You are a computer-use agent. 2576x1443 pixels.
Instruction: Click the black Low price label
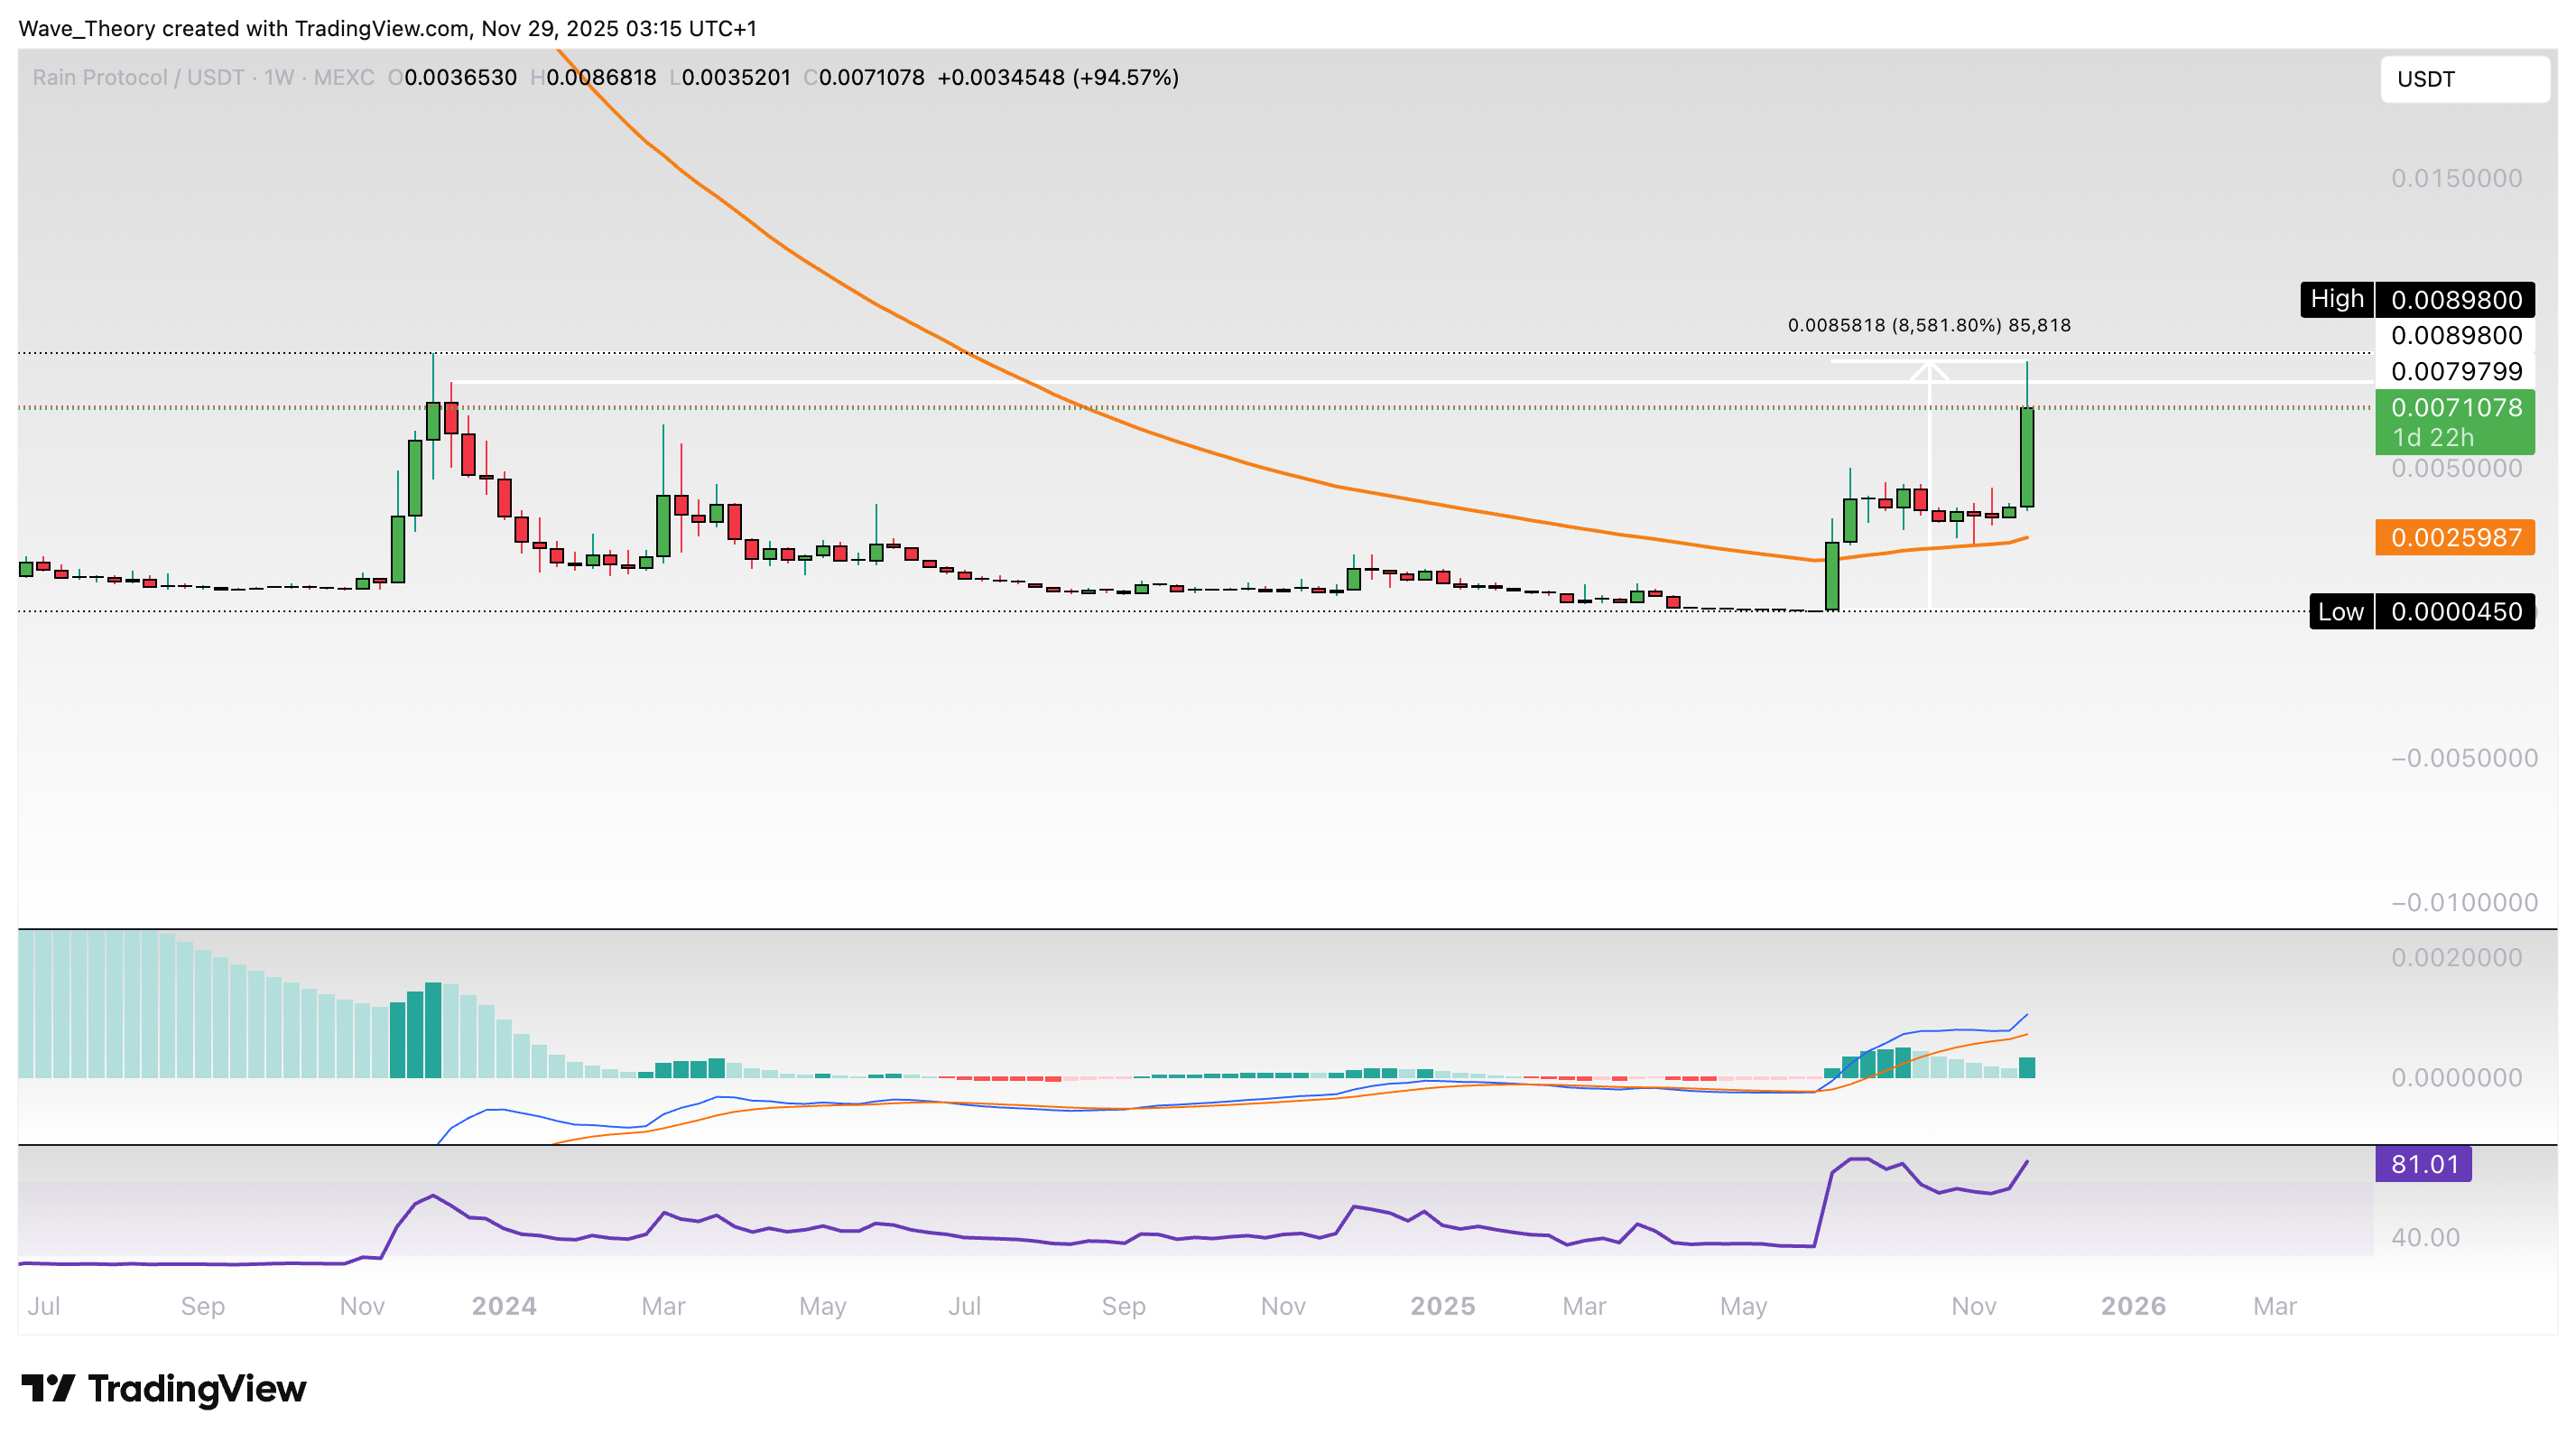click(2340, 611)
